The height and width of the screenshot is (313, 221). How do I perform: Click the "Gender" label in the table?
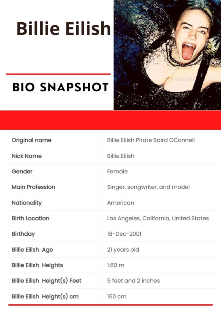click(22, 171)
